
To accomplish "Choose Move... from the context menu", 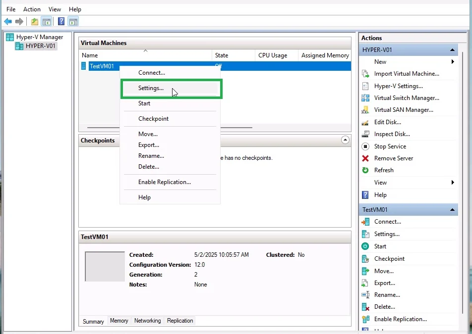I will point(170,134).
